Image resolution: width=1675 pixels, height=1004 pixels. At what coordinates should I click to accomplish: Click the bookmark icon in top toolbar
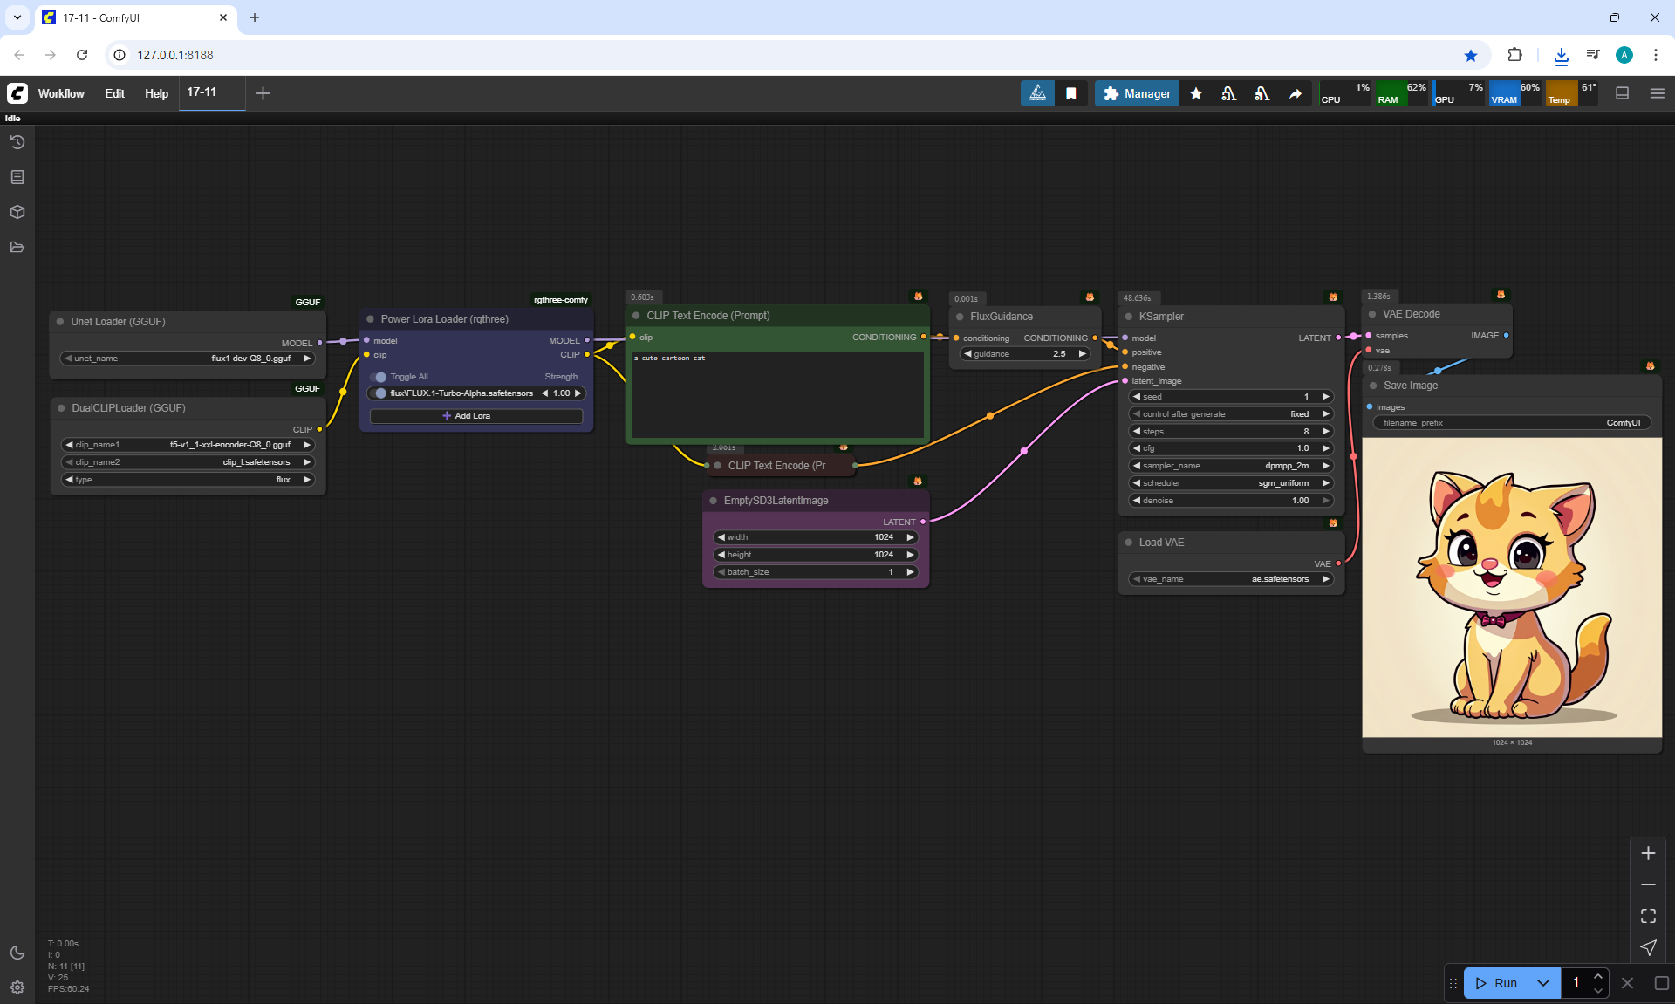pos(1070,93)
